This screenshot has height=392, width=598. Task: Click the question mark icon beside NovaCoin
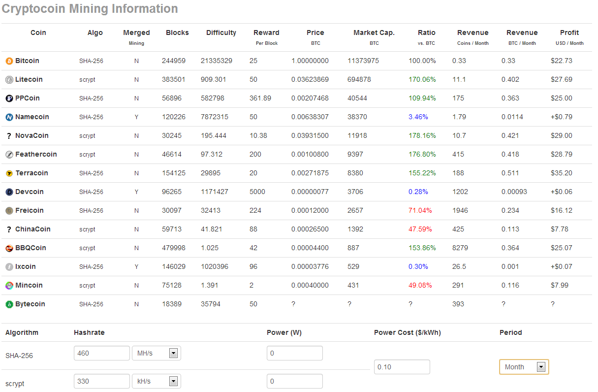click(9, 136)
